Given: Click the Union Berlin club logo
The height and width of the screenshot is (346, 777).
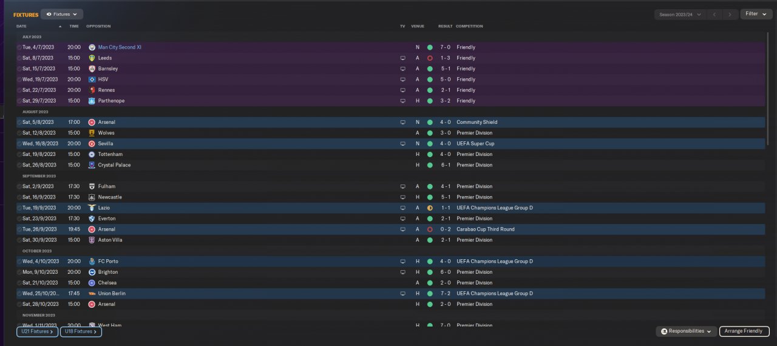Looking at the screenshot, I should coord(92,294).
